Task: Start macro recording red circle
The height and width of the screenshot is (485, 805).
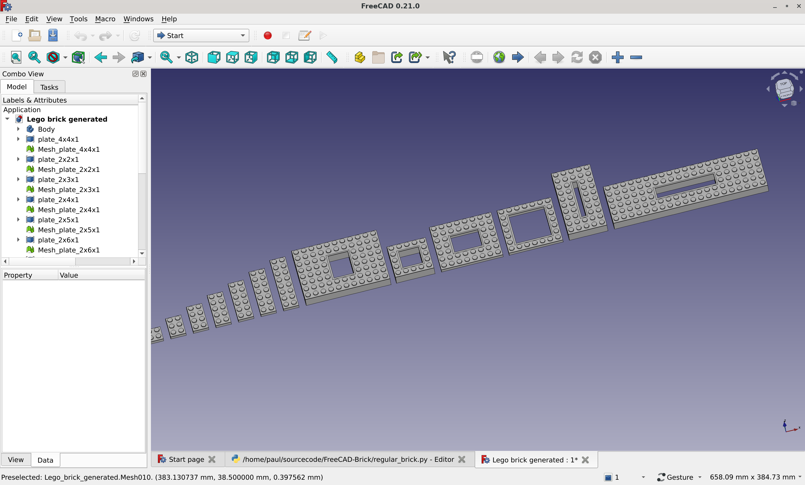Action: tap(267, 35)
